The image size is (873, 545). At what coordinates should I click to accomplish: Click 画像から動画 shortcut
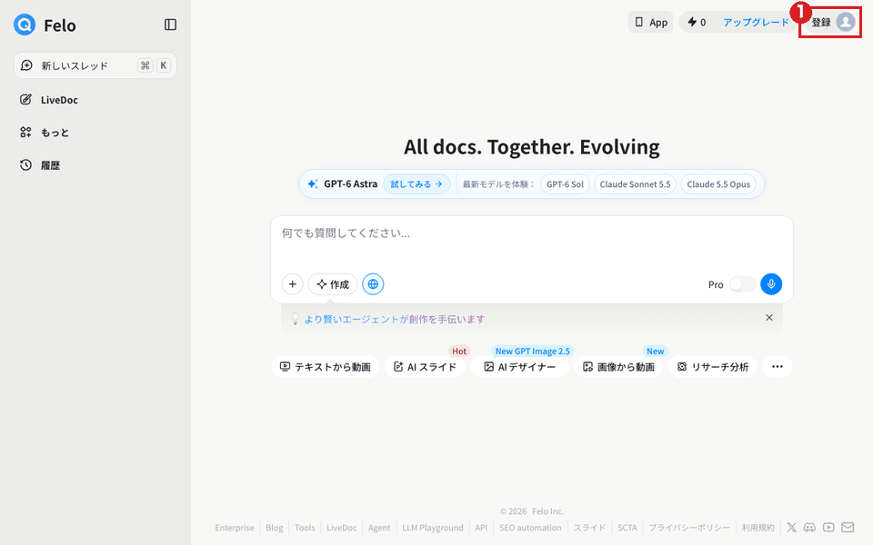[x=618, y=366]
